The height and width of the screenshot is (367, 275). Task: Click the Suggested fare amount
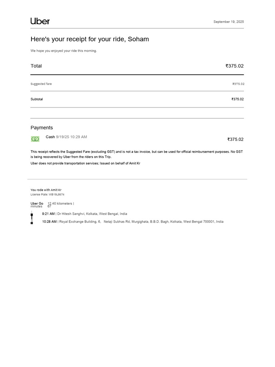(238, 84)
